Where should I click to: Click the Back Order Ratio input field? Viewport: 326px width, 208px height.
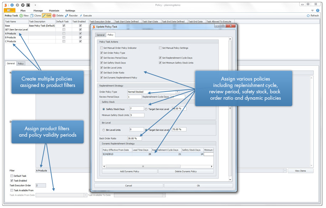(x=135, y=138)
